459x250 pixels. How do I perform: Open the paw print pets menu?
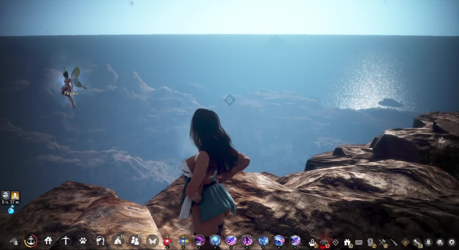click(83, 241)
